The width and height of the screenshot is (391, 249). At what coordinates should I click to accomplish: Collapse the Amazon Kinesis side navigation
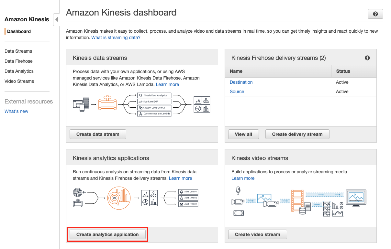click(x=57, y=19)
